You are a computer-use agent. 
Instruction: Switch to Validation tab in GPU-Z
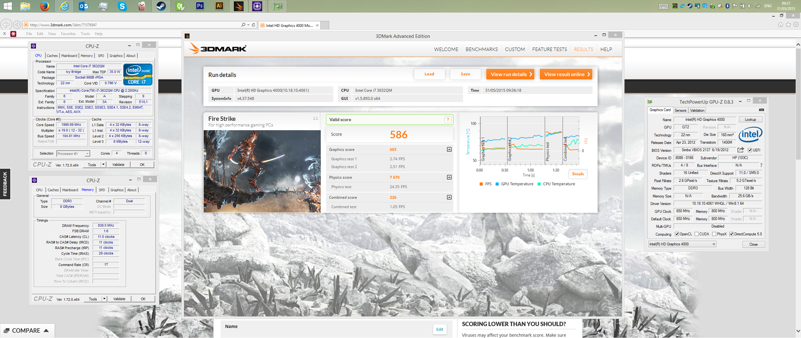(x=697, y=110)
